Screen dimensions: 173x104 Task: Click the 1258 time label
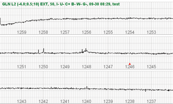[43, 32]
